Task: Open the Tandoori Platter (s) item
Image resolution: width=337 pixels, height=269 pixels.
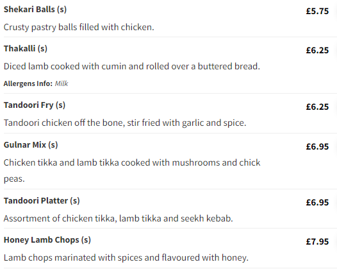Action: (x=42, y=201)
